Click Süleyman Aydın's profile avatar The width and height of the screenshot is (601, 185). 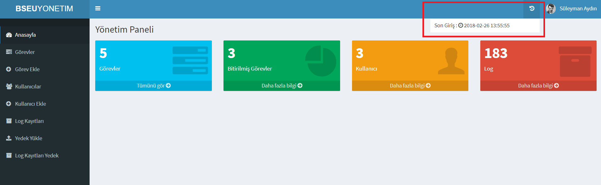click(x=551, y=9)
